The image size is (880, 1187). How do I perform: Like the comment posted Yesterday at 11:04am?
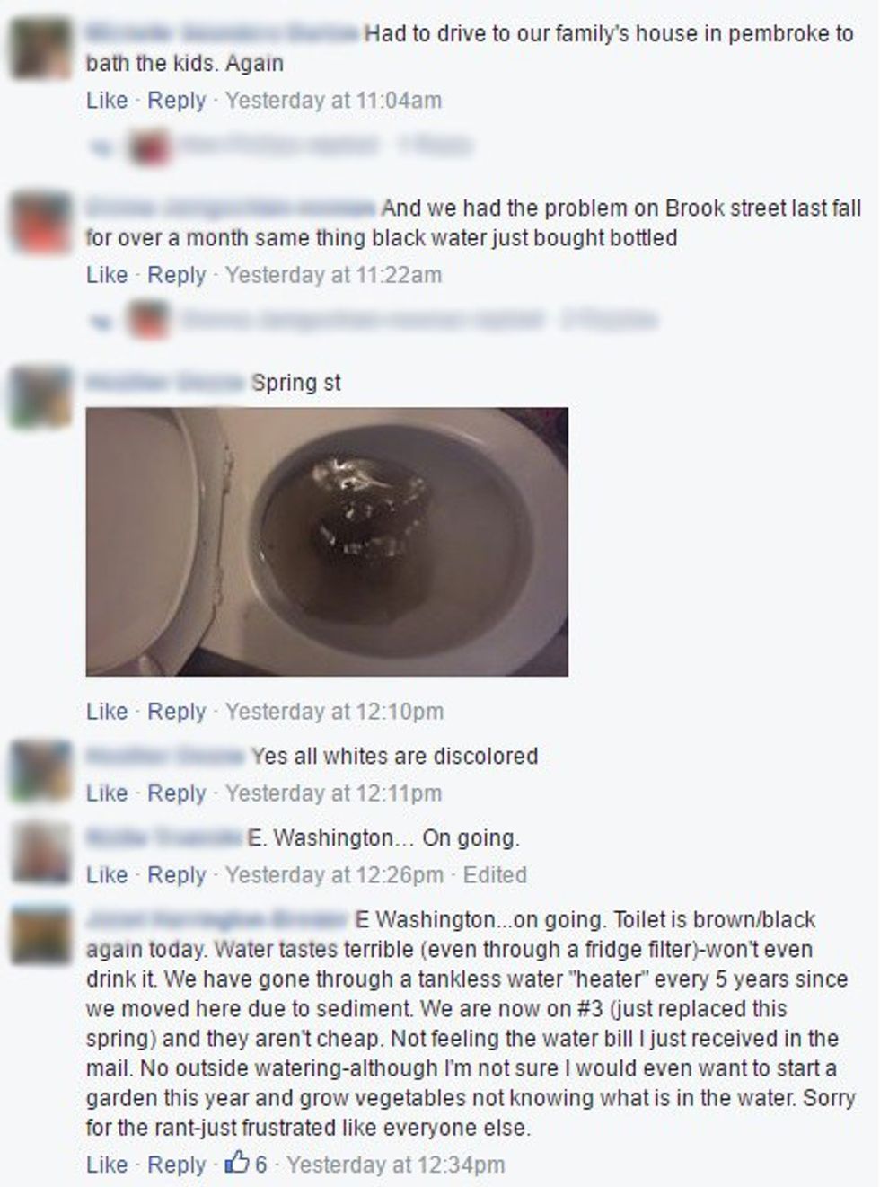pyautogui.click(x=107, y=100)
